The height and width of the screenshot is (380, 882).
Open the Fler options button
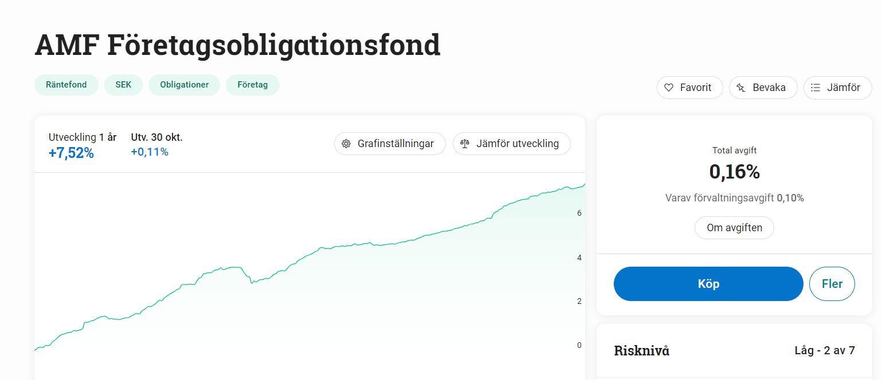click(832, 284)
